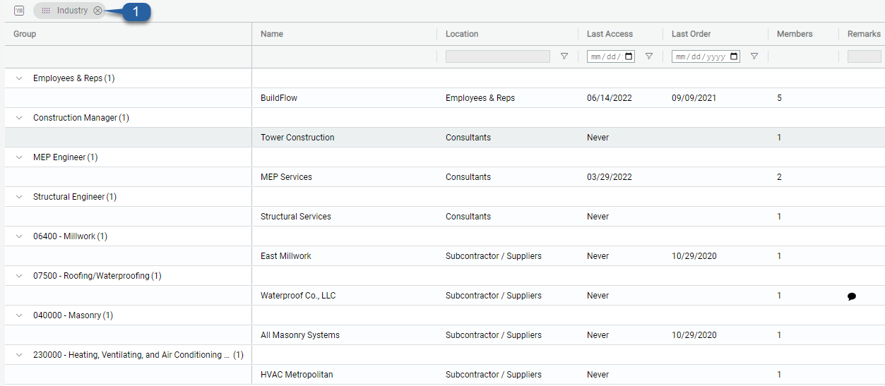Open the Location column filter funnel
885x386 pixels.
[x=564, y=56]
